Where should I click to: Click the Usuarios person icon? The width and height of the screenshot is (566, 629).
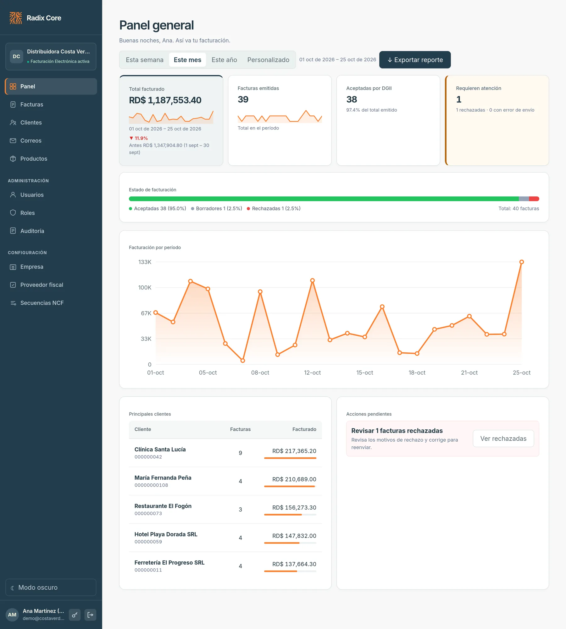click(13, 195)
